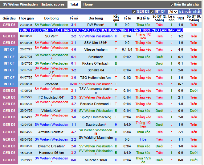Click the KQ tỷ lệ column header
The image size is (204, 165).
pyautogui.click(x=143, y=18)
